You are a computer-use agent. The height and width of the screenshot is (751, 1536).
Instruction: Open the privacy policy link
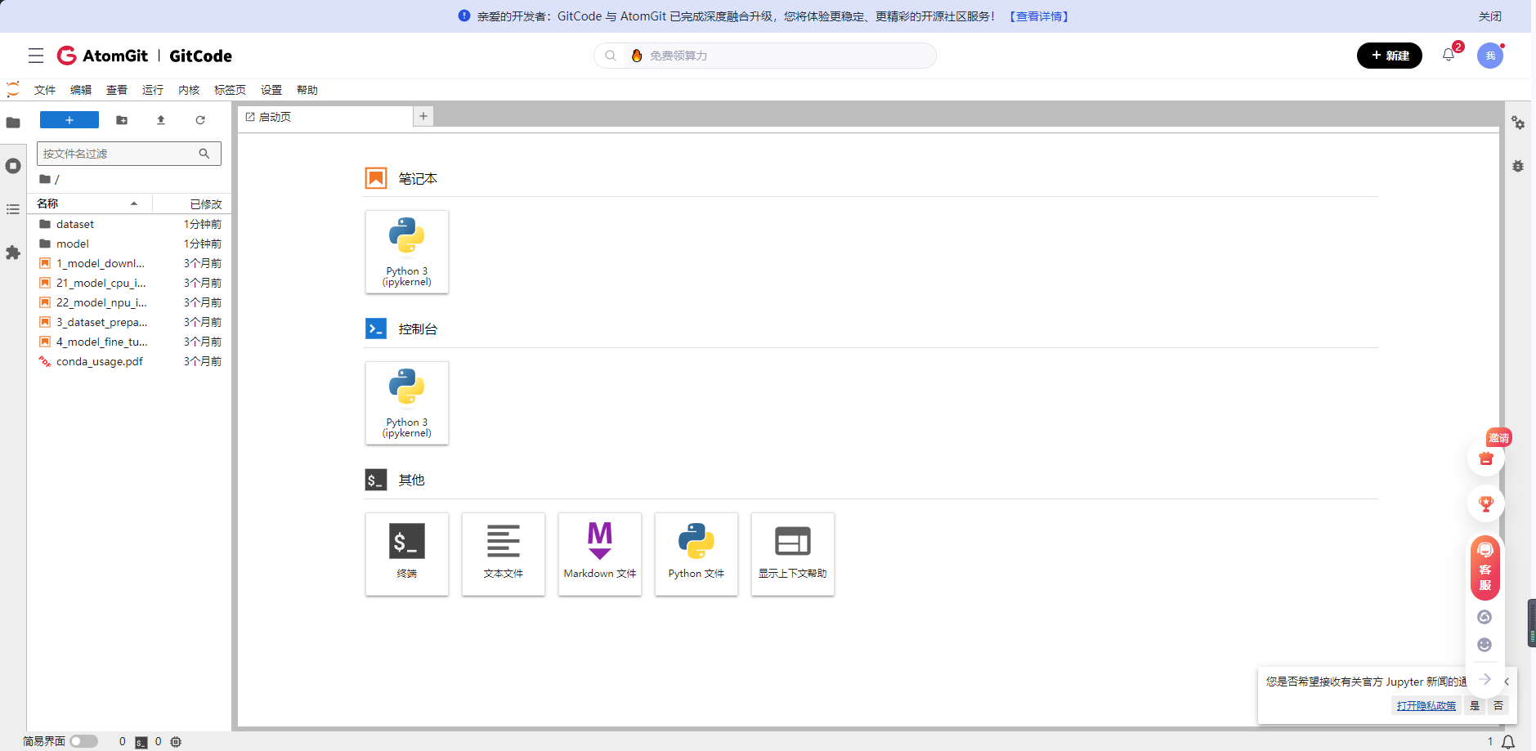pos(1426,706)
